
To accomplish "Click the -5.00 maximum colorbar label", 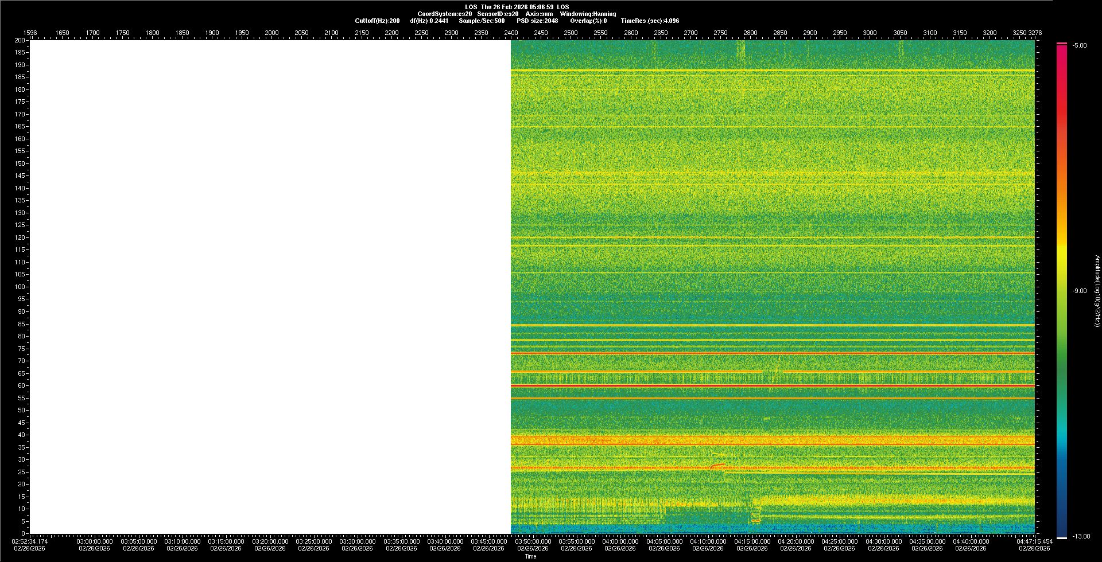I will point(1080,45).
